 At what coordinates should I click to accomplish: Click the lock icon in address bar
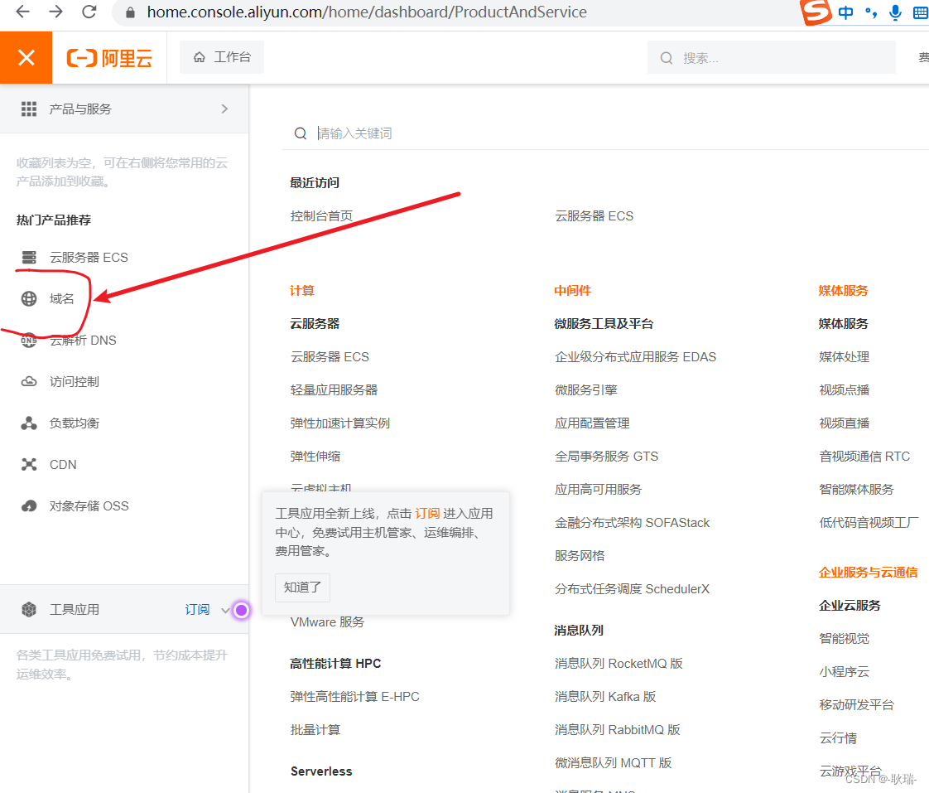click(130, 12)
